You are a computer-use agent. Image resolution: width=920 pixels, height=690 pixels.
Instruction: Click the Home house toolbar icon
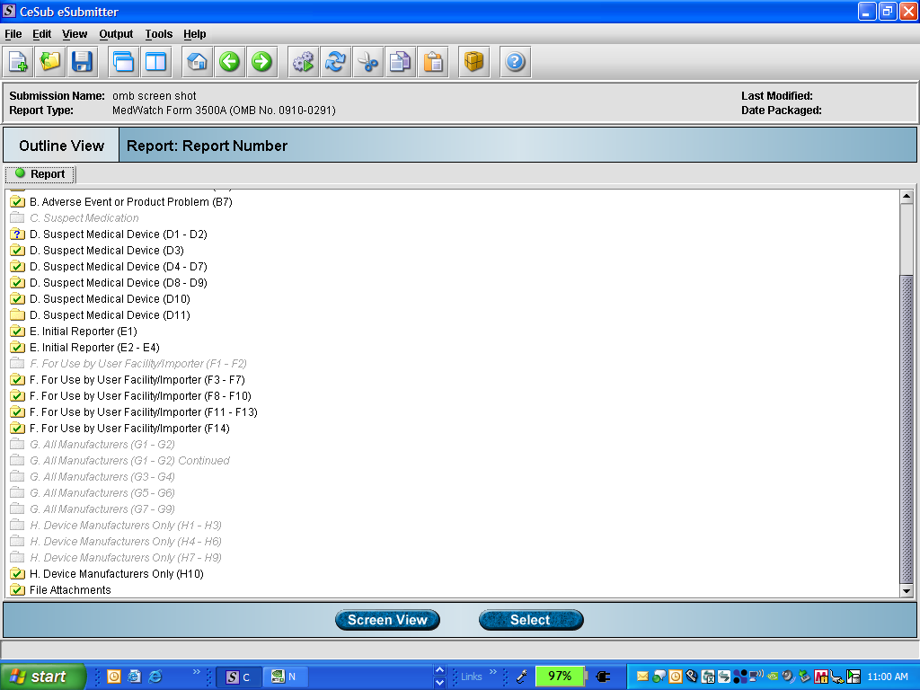coord(197,62)
